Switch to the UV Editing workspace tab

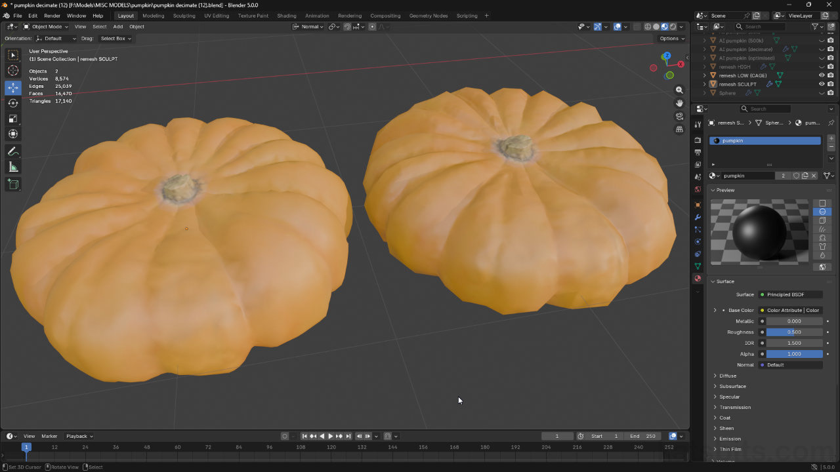pos(217,16)
